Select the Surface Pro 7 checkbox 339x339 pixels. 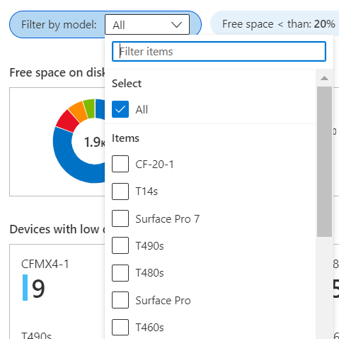(x=120, y=218)
